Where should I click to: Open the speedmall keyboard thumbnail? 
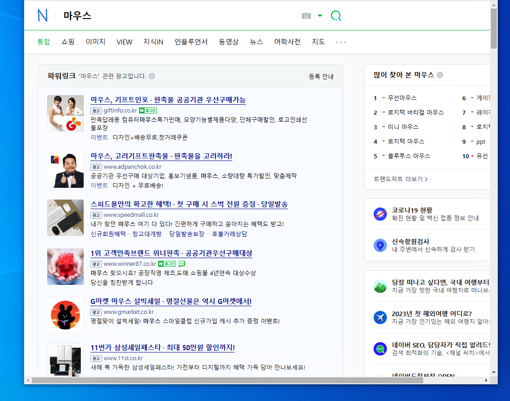(x=65, y=218)
